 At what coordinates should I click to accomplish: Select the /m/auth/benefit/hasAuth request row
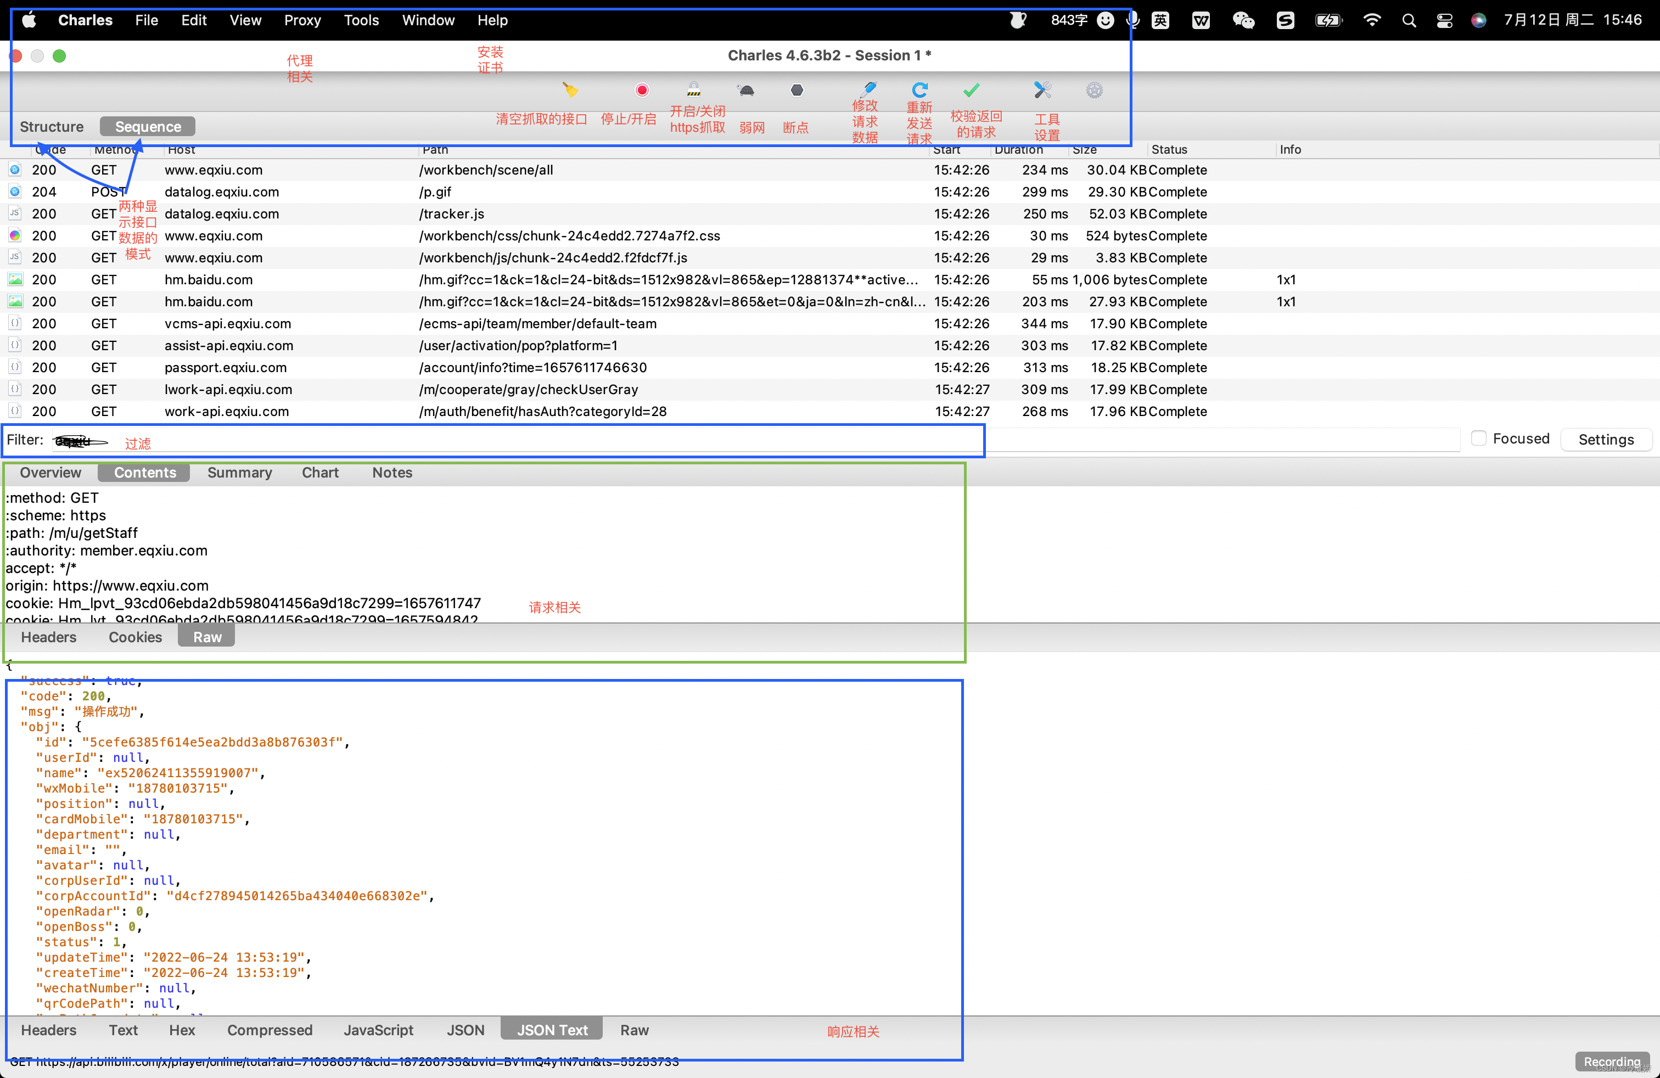pyautogui.click(x=830, y=412)
